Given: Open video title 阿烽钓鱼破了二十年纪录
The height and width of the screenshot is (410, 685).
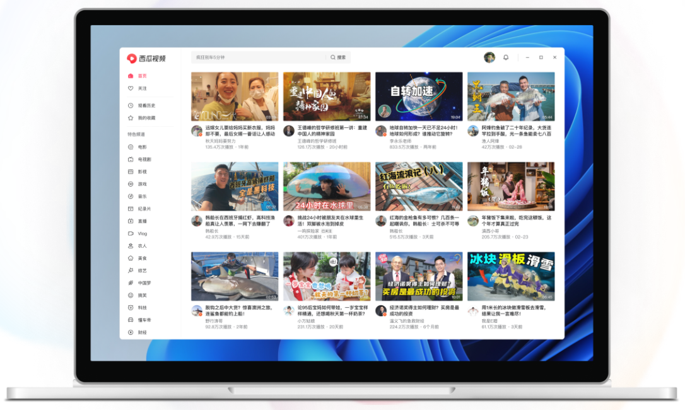Looking at the screenshot, I should 517,131.
